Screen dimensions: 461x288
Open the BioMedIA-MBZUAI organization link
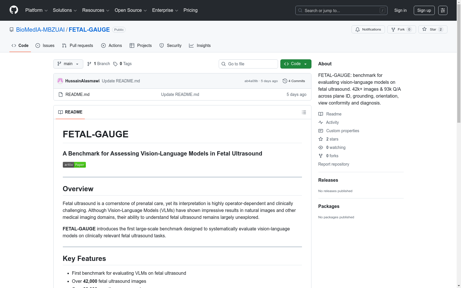click(40, 30)
